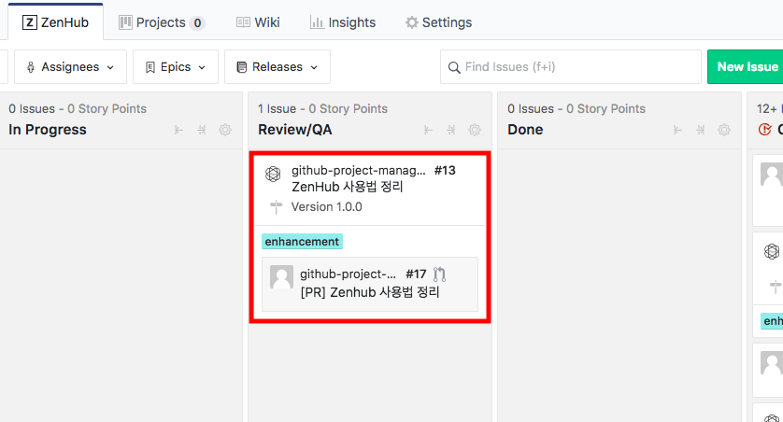Open issue #13 ZenHub 사용법 정리

coord(347,187)
